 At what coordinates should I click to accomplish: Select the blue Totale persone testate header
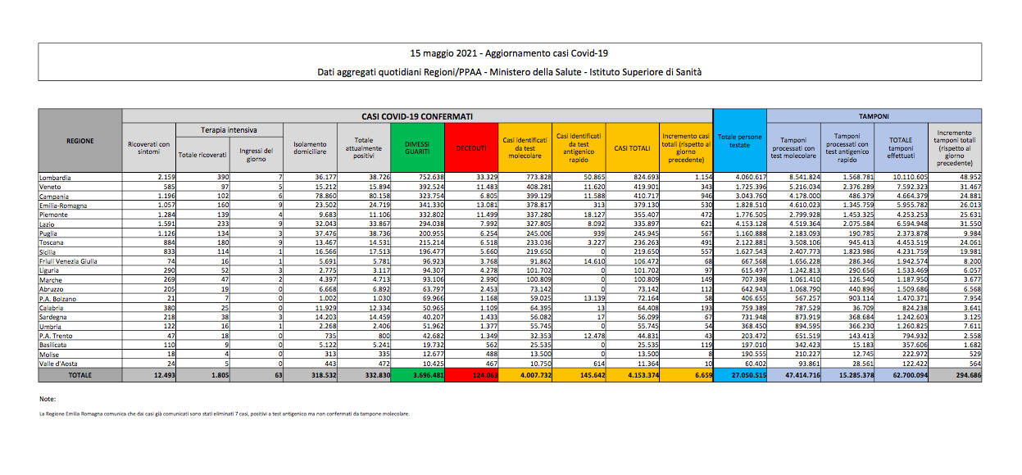pos(739,141)
